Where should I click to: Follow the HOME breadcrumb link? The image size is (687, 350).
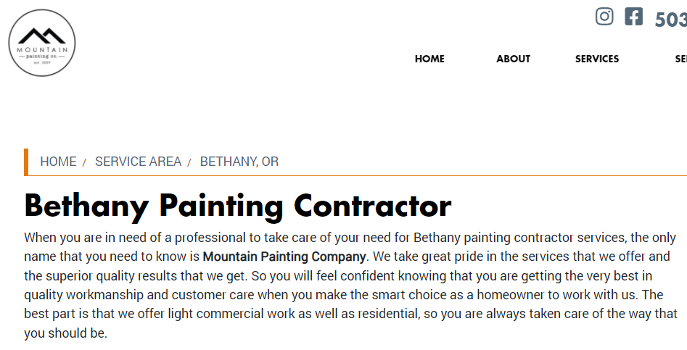point(58,162)
